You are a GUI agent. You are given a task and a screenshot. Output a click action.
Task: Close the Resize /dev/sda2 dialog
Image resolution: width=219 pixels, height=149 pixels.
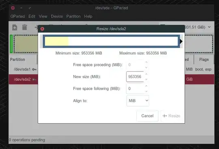pos(42,29)
